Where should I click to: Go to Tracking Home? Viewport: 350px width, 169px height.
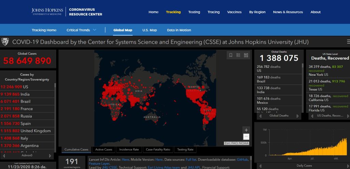(44, 30)
